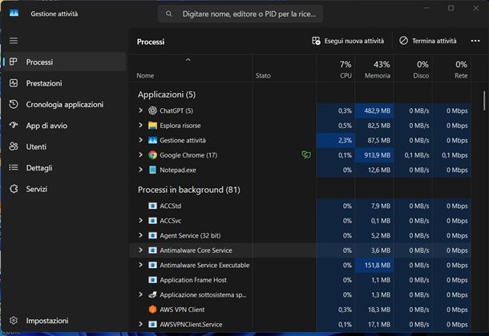The width and height of the screenshot is (489, 336).
Task: Click the App di avvio speedometer icon
Action: [14, 125]
